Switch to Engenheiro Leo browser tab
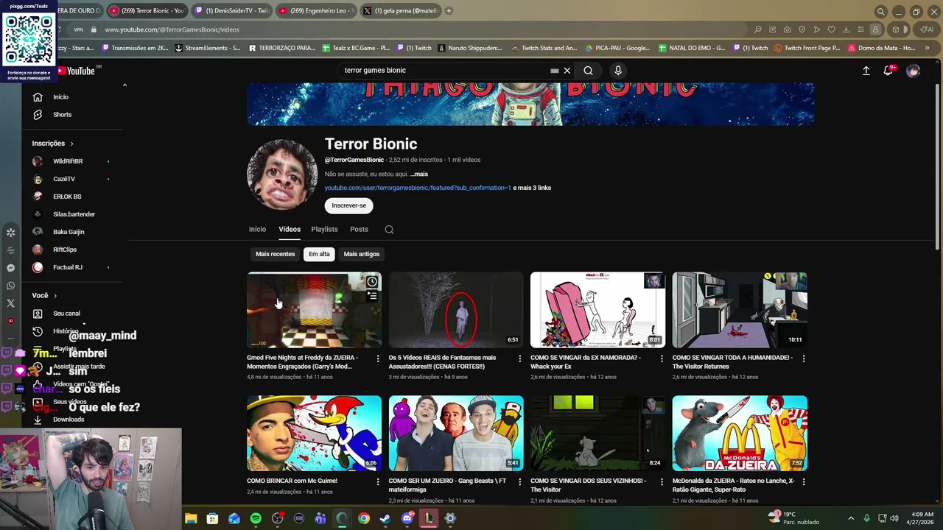 pos(317,11)
